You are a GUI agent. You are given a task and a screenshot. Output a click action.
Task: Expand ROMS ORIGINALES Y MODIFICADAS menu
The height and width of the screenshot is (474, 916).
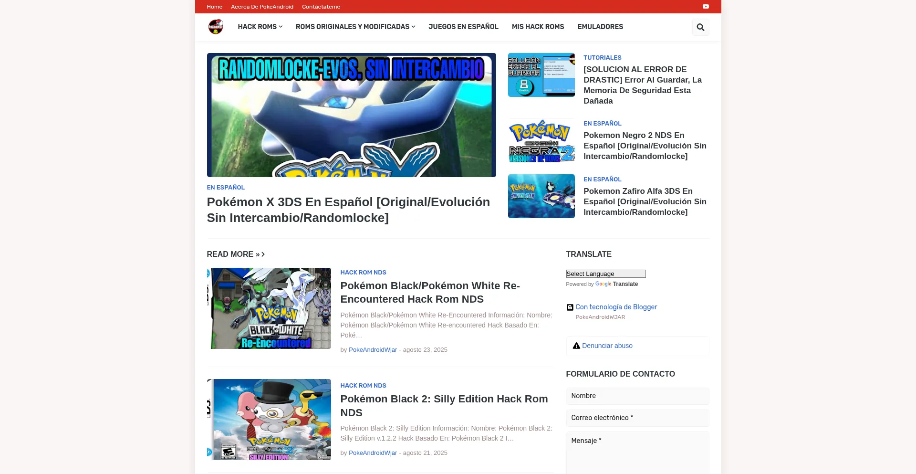point(355,27)
